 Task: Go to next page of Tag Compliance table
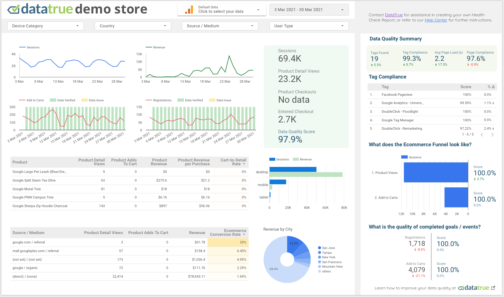point(492,134)
